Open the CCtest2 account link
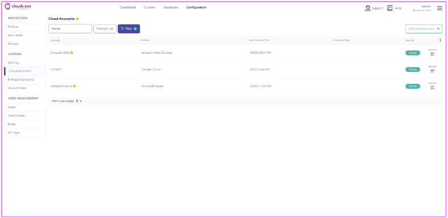 (56, 70)
